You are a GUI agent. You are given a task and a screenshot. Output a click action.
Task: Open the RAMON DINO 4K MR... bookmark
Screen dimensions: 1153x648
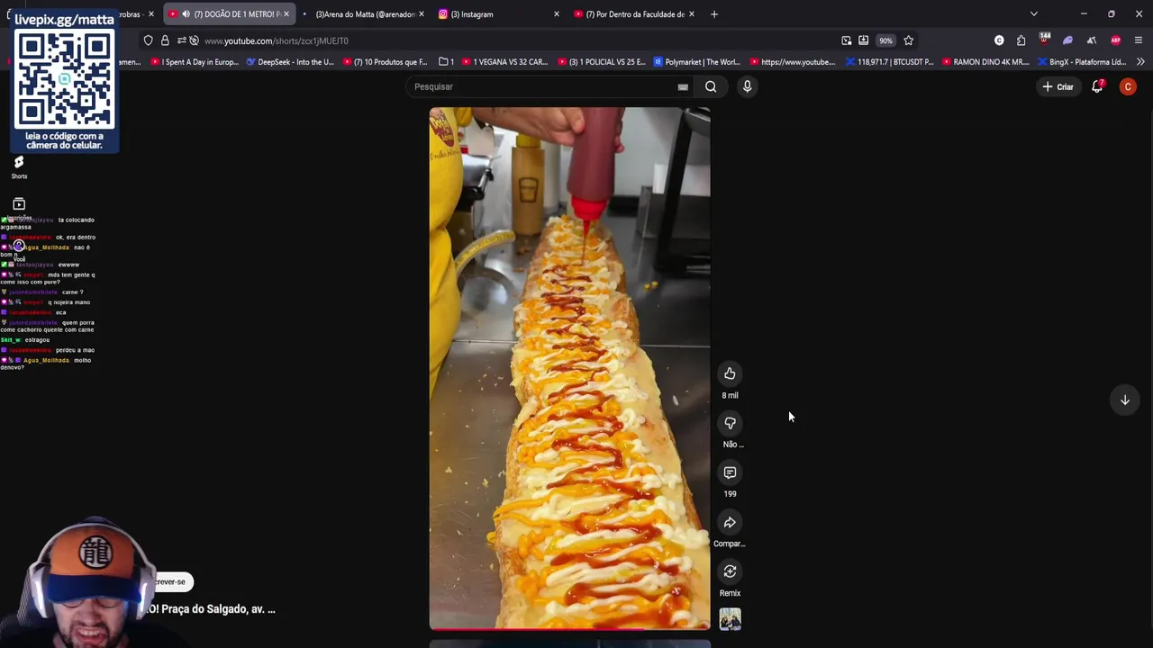985,62
